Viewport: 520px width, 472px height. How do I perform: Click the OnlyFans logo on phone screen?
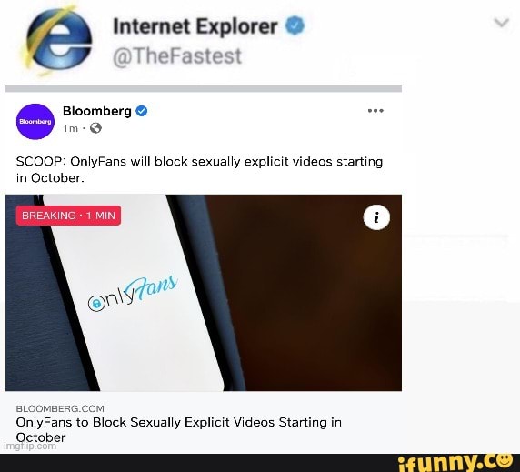pos(133,293)
